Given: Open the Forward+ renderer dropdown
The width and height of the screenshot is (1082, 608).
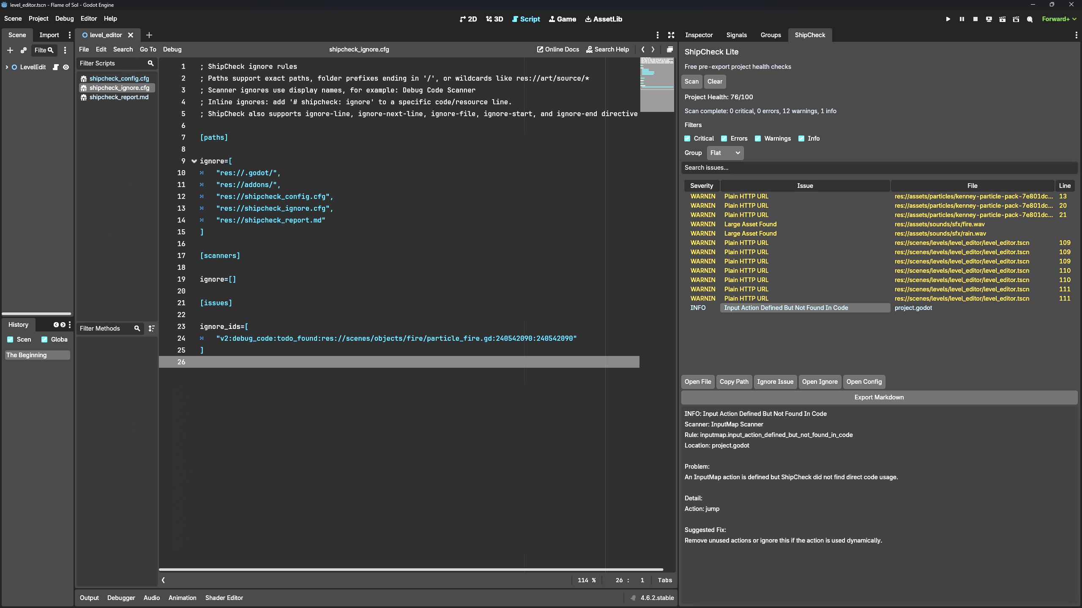Looking at the screenshot, I should click(x=1059, y=19).
